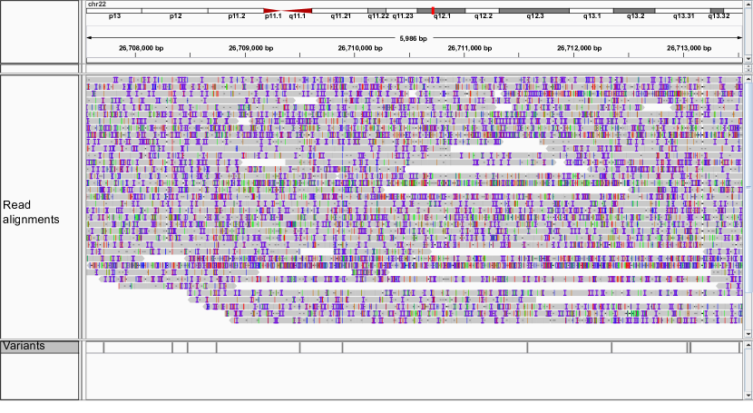Viewport: 753px width, 413px height.
Task: Click the Variants panel scroll-down arrow
Action: coord(748,396)
